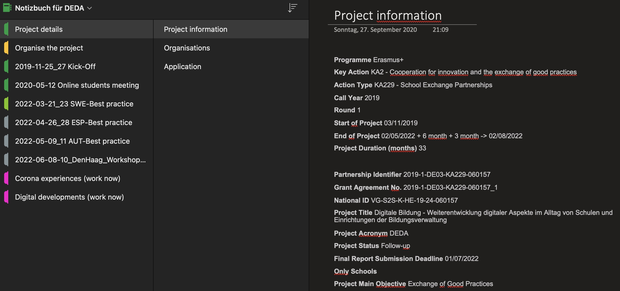The width and height of the screenshot is (620, 291).
Task: Open the Project details section
Action: 39,29
